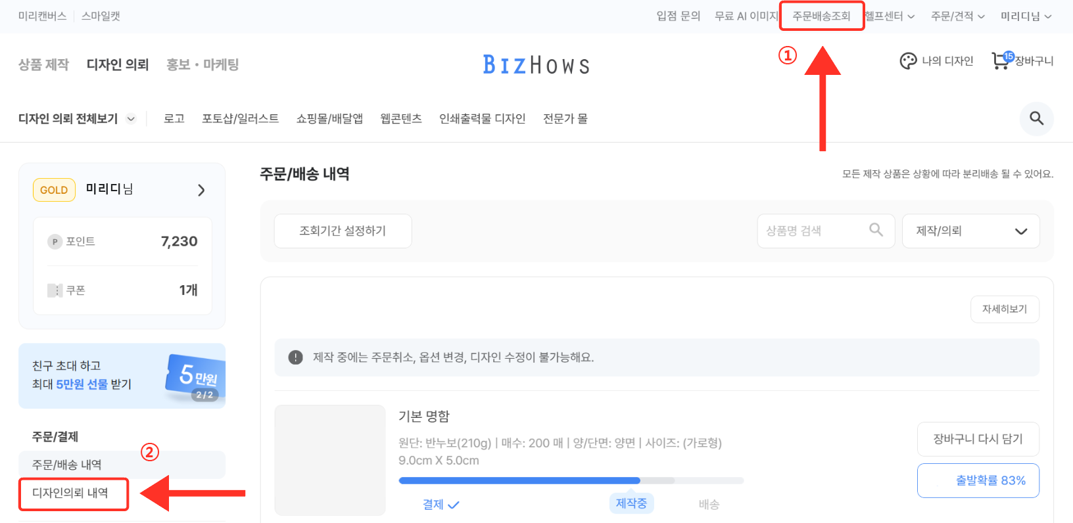
Task: Switch to the 상품 제작 tab
Action: tap(43, 64)
